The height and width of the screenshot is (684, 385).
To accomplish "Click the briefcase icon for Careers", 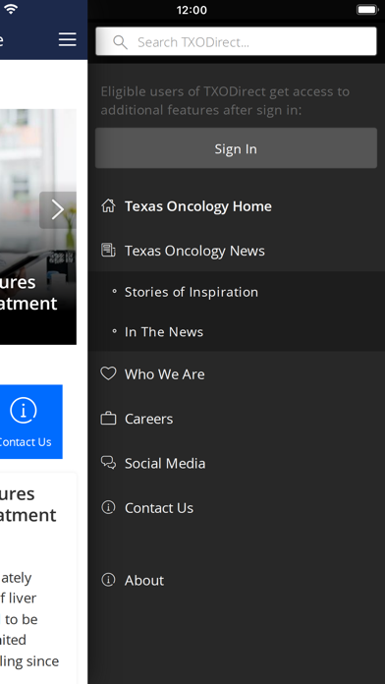I will pos(108,419).
